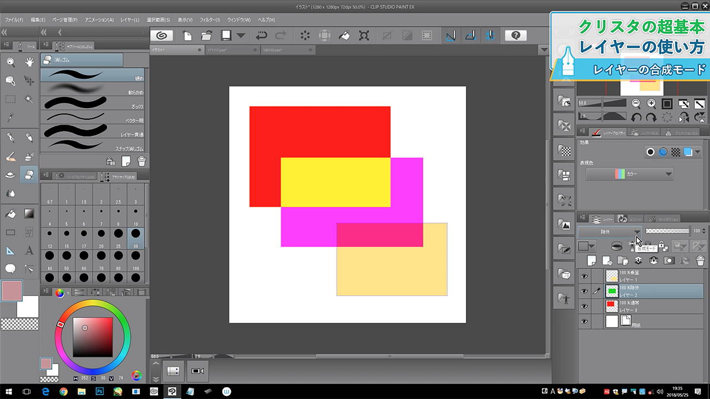
Task: Click the Redo arrow in command bar
Action: click(x=281, y=35)
